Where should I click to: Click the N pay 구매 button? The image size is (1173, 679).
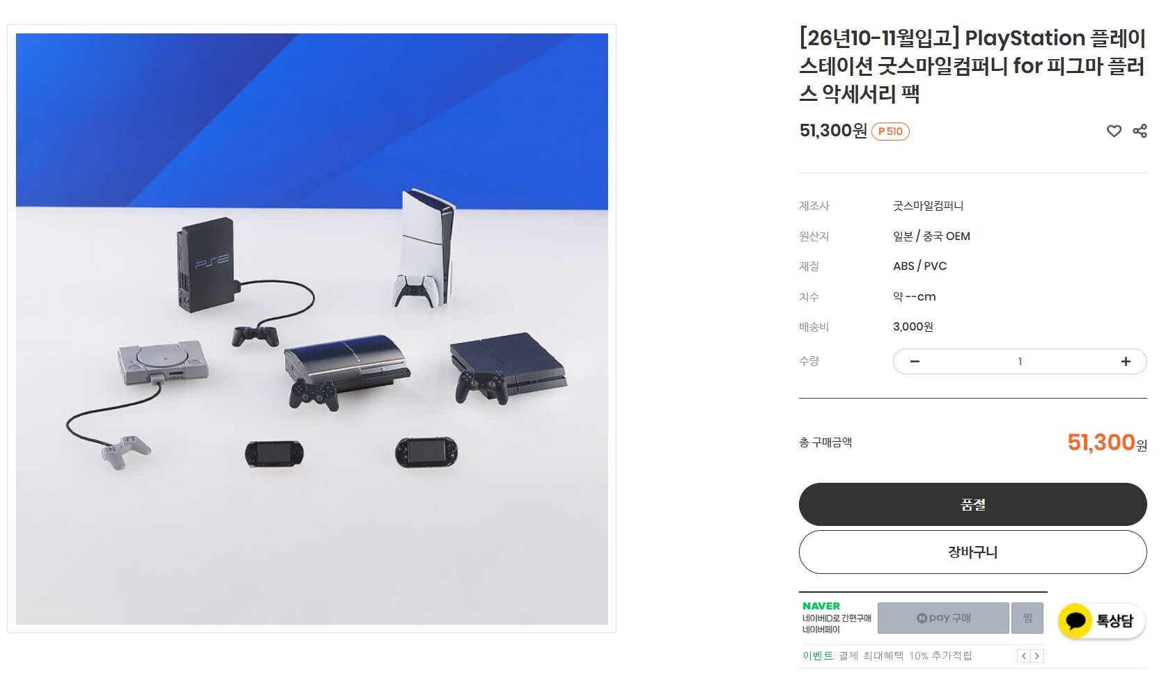[943, 618]
